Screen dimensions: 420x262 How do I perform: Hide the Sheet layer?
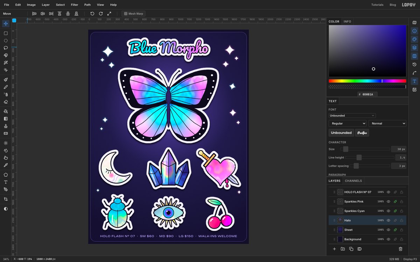point(388,230)
